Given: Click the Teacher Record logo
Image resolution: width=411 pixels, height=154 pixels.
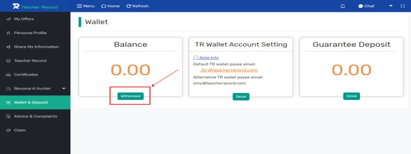Looking at the screenshot, I should coord(35,7).
